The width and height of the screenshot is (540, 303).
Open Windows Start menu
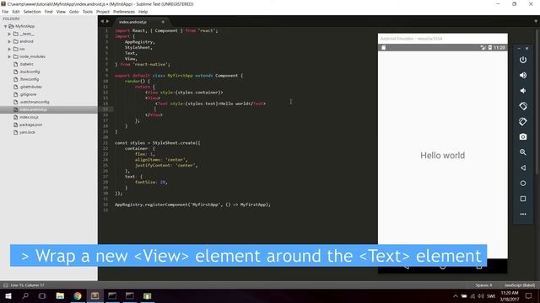click(x=8, y=295)
